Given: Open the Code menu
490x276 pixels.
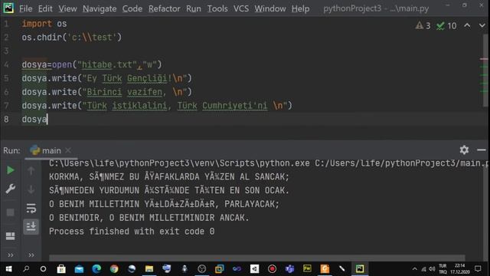Looking at the screenshot, I should [132, 8].
